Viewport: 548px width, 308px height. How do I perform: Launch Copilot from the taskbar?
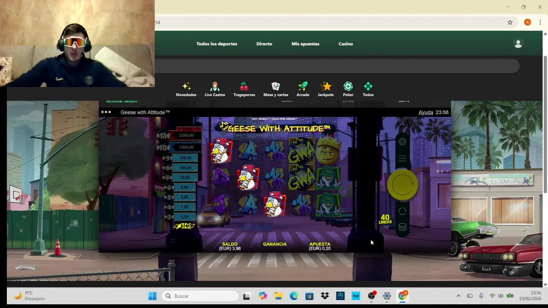pyautogui.click(x=262, y=296)
